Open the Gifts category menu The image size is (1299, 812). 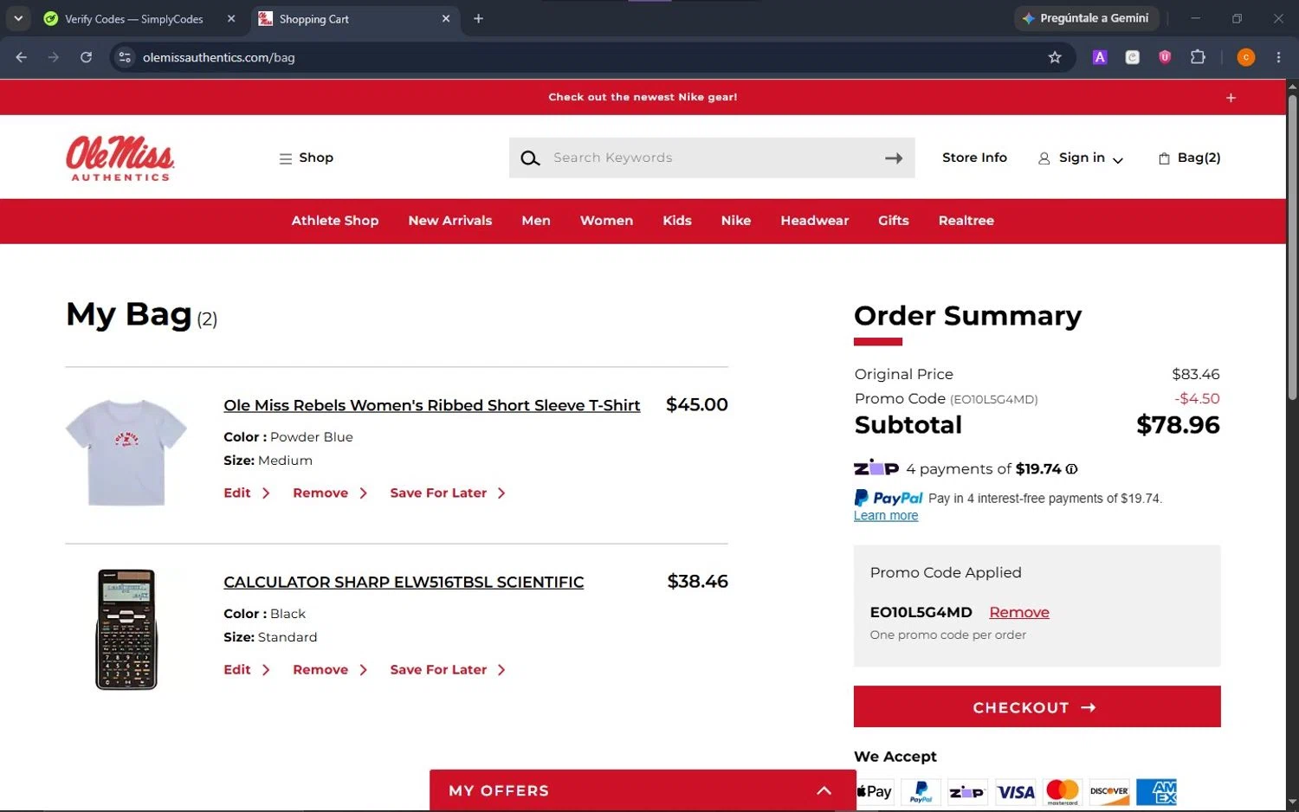click(894, 221)
